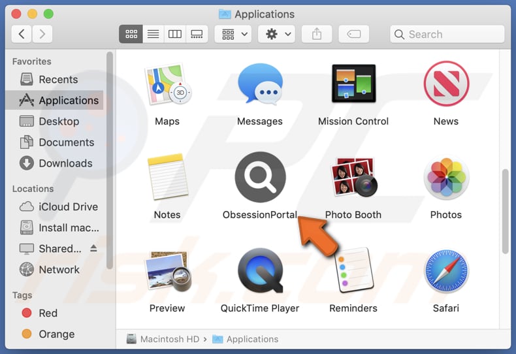
Task: Select the ObsessionPortal magnifier icon
Action: 261,177
